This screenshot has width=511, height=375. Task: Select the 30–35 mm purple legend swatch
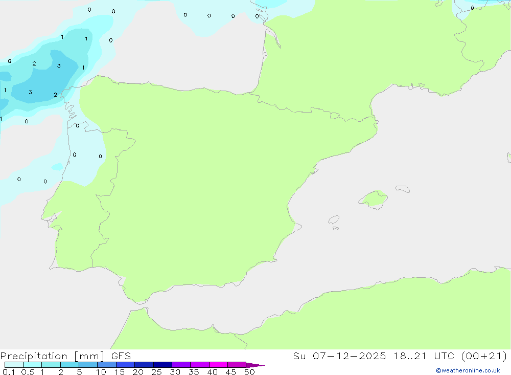point(181,365)
